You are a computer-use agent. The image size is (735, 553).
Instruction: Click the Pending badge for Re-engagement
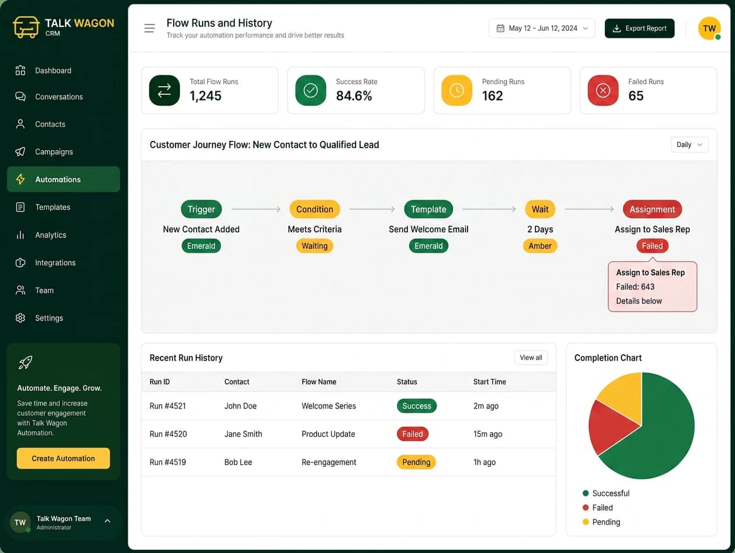click(416, 462)
